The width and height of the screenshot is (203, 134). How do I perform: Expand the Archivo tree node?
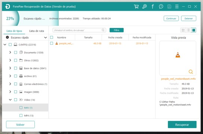coord(10,76)
